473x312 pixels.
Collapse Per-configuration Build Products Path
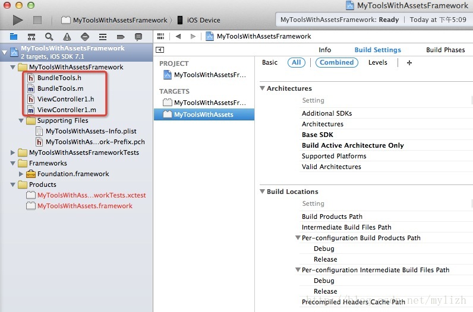point(298,238)
